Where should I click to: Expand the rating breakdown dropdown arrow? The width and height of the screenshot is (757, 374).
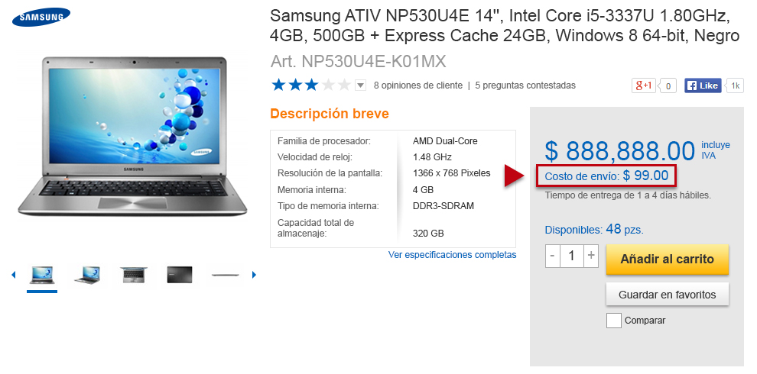360,85
